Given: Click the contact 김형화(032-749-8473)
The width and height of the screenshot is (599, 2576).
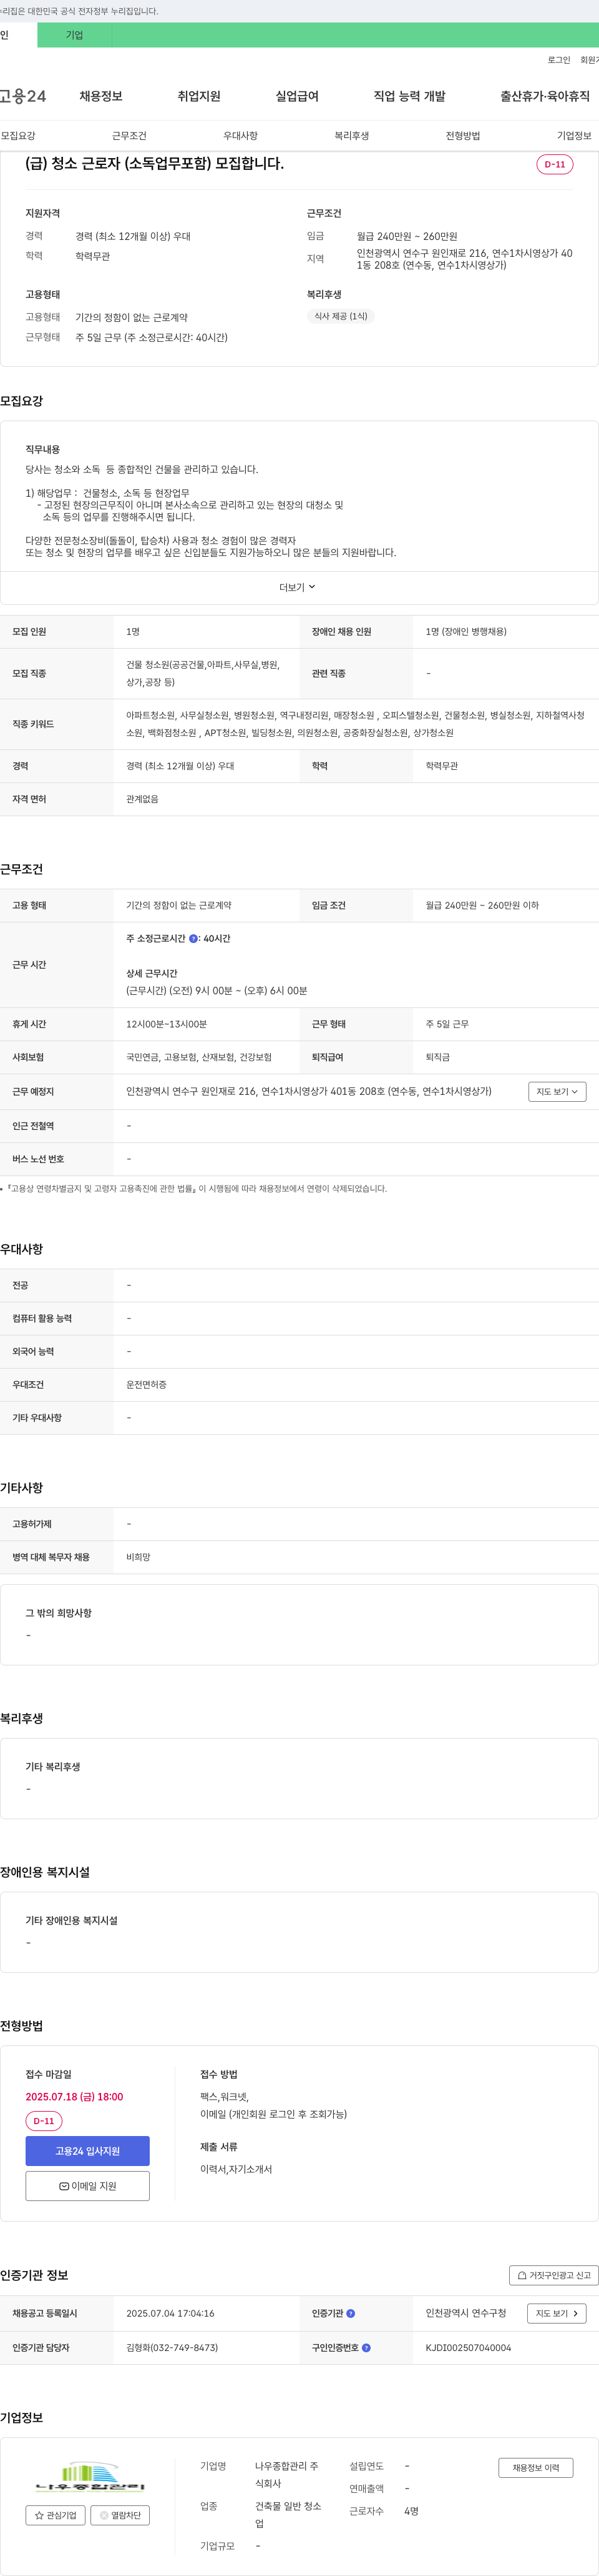Looking at the screenshot, I should click(x=172, y=2347).
